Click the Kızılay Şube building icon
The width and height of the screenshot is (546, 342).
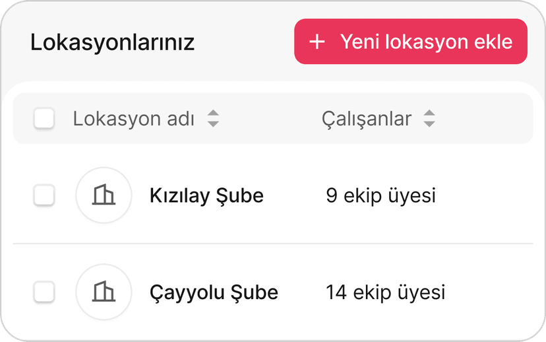pos(104,195)
